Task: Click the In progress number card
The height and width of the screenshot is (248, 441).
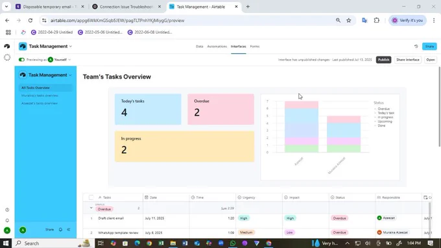Action: click(184, 146)
